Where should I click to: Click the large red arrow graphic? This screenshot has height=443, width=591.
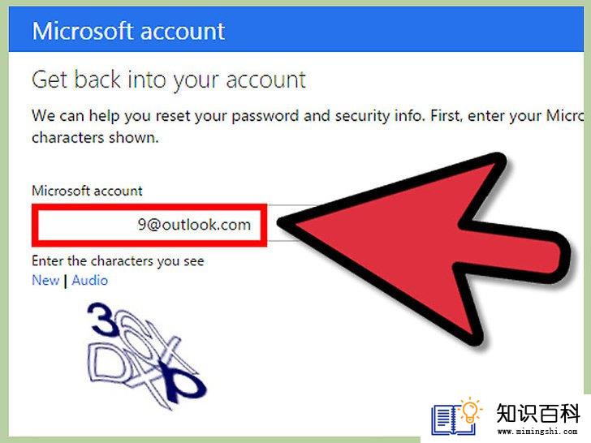pos(424,247)
